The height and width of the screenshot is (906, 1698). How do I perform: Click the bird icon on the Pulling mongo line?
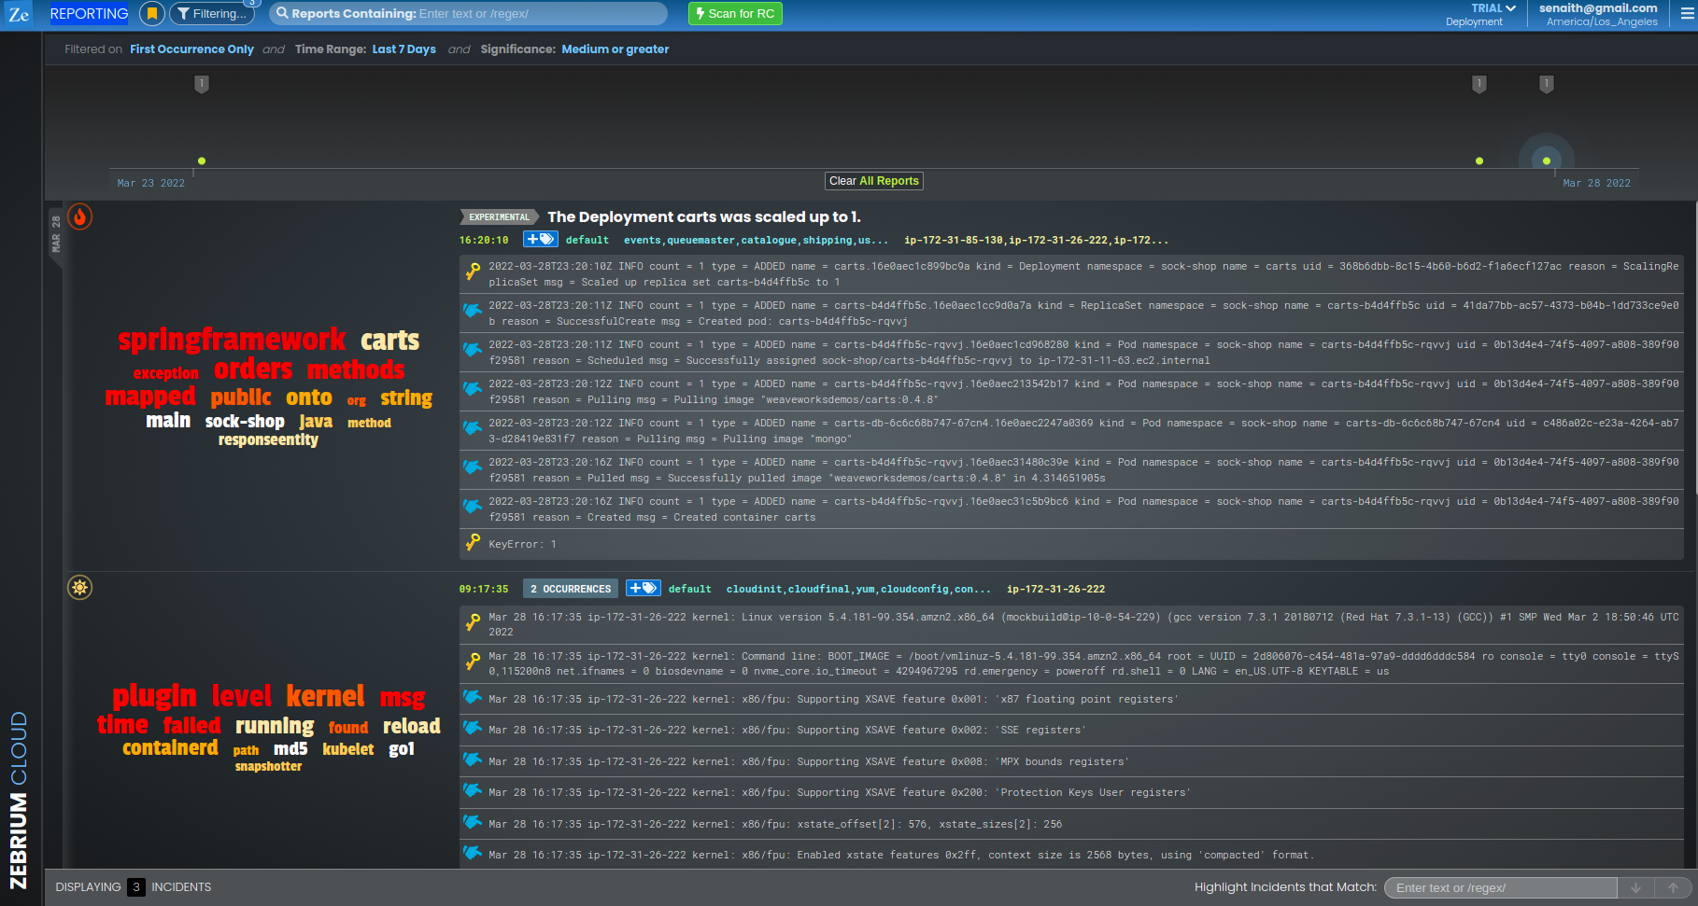473,427
